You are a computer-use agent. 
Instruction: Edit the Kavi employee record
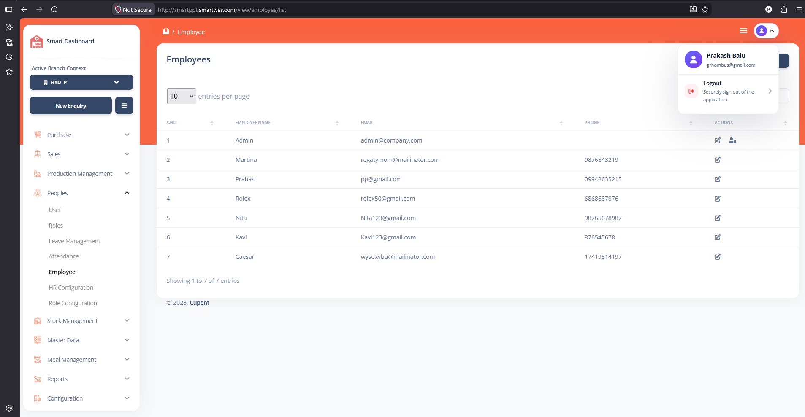point(717,237)
